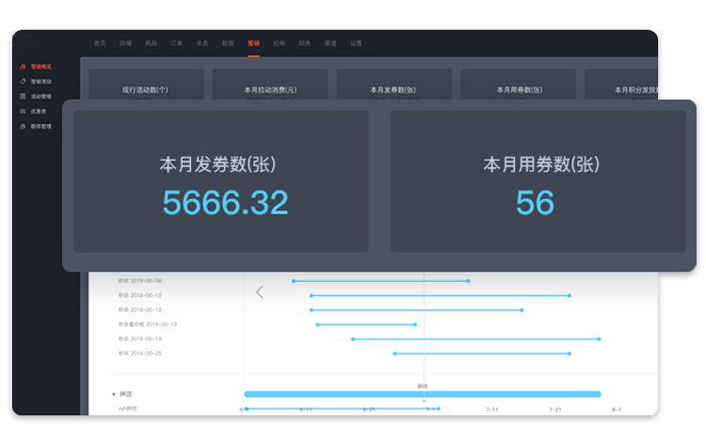The width and height of the screenshot is (706, 436).
Task: Click the 2019-06-19 coupon timeline bar
Action: [475, 338]
